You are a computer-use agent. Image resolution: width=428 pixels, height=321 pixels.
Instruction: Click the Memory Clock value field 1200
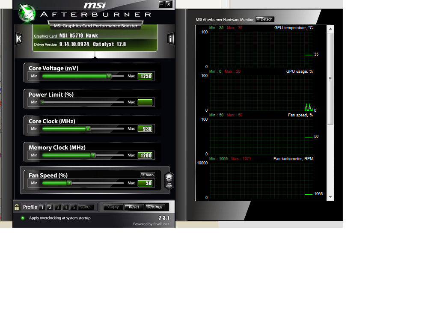(146, 155)
